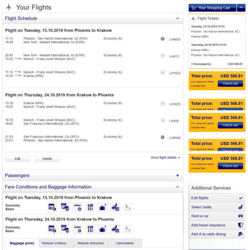
Task: Delete the selected flights
Action: pos(47,159)
